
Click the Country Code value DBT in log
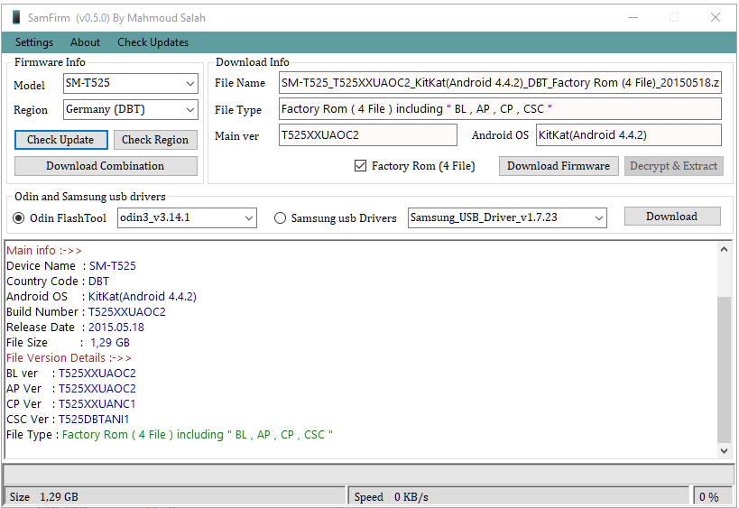[98, 282]
